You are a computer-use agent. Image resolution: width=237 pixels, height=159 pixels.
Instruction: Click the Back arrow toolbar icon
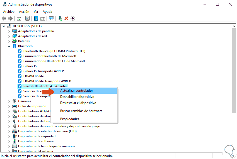pyautogui.click(x=4, y=18)
